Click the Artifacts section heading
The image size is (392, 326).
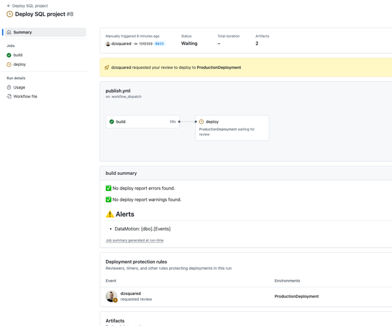115,321
